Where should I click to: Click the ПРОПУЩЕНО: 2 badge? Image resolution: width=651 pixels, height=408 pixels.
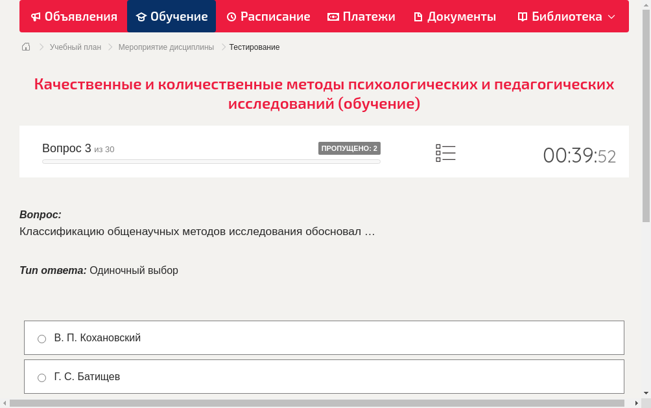[x=350, y=148]
